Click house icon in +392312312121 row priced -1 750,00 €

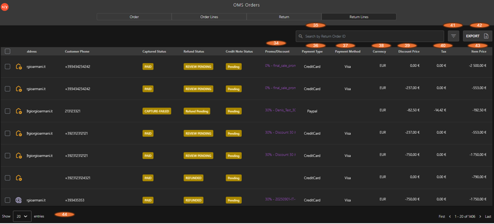point(19,156)
